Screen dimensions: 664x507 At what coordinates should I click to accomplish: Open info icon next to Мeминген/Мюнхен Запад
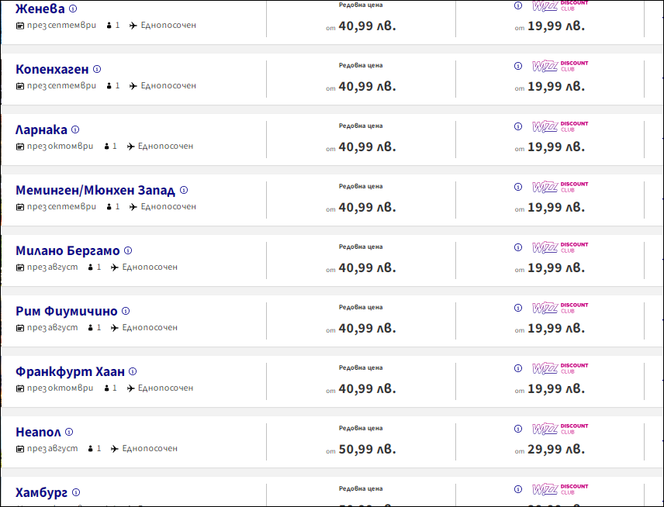[x=184, y=190]
